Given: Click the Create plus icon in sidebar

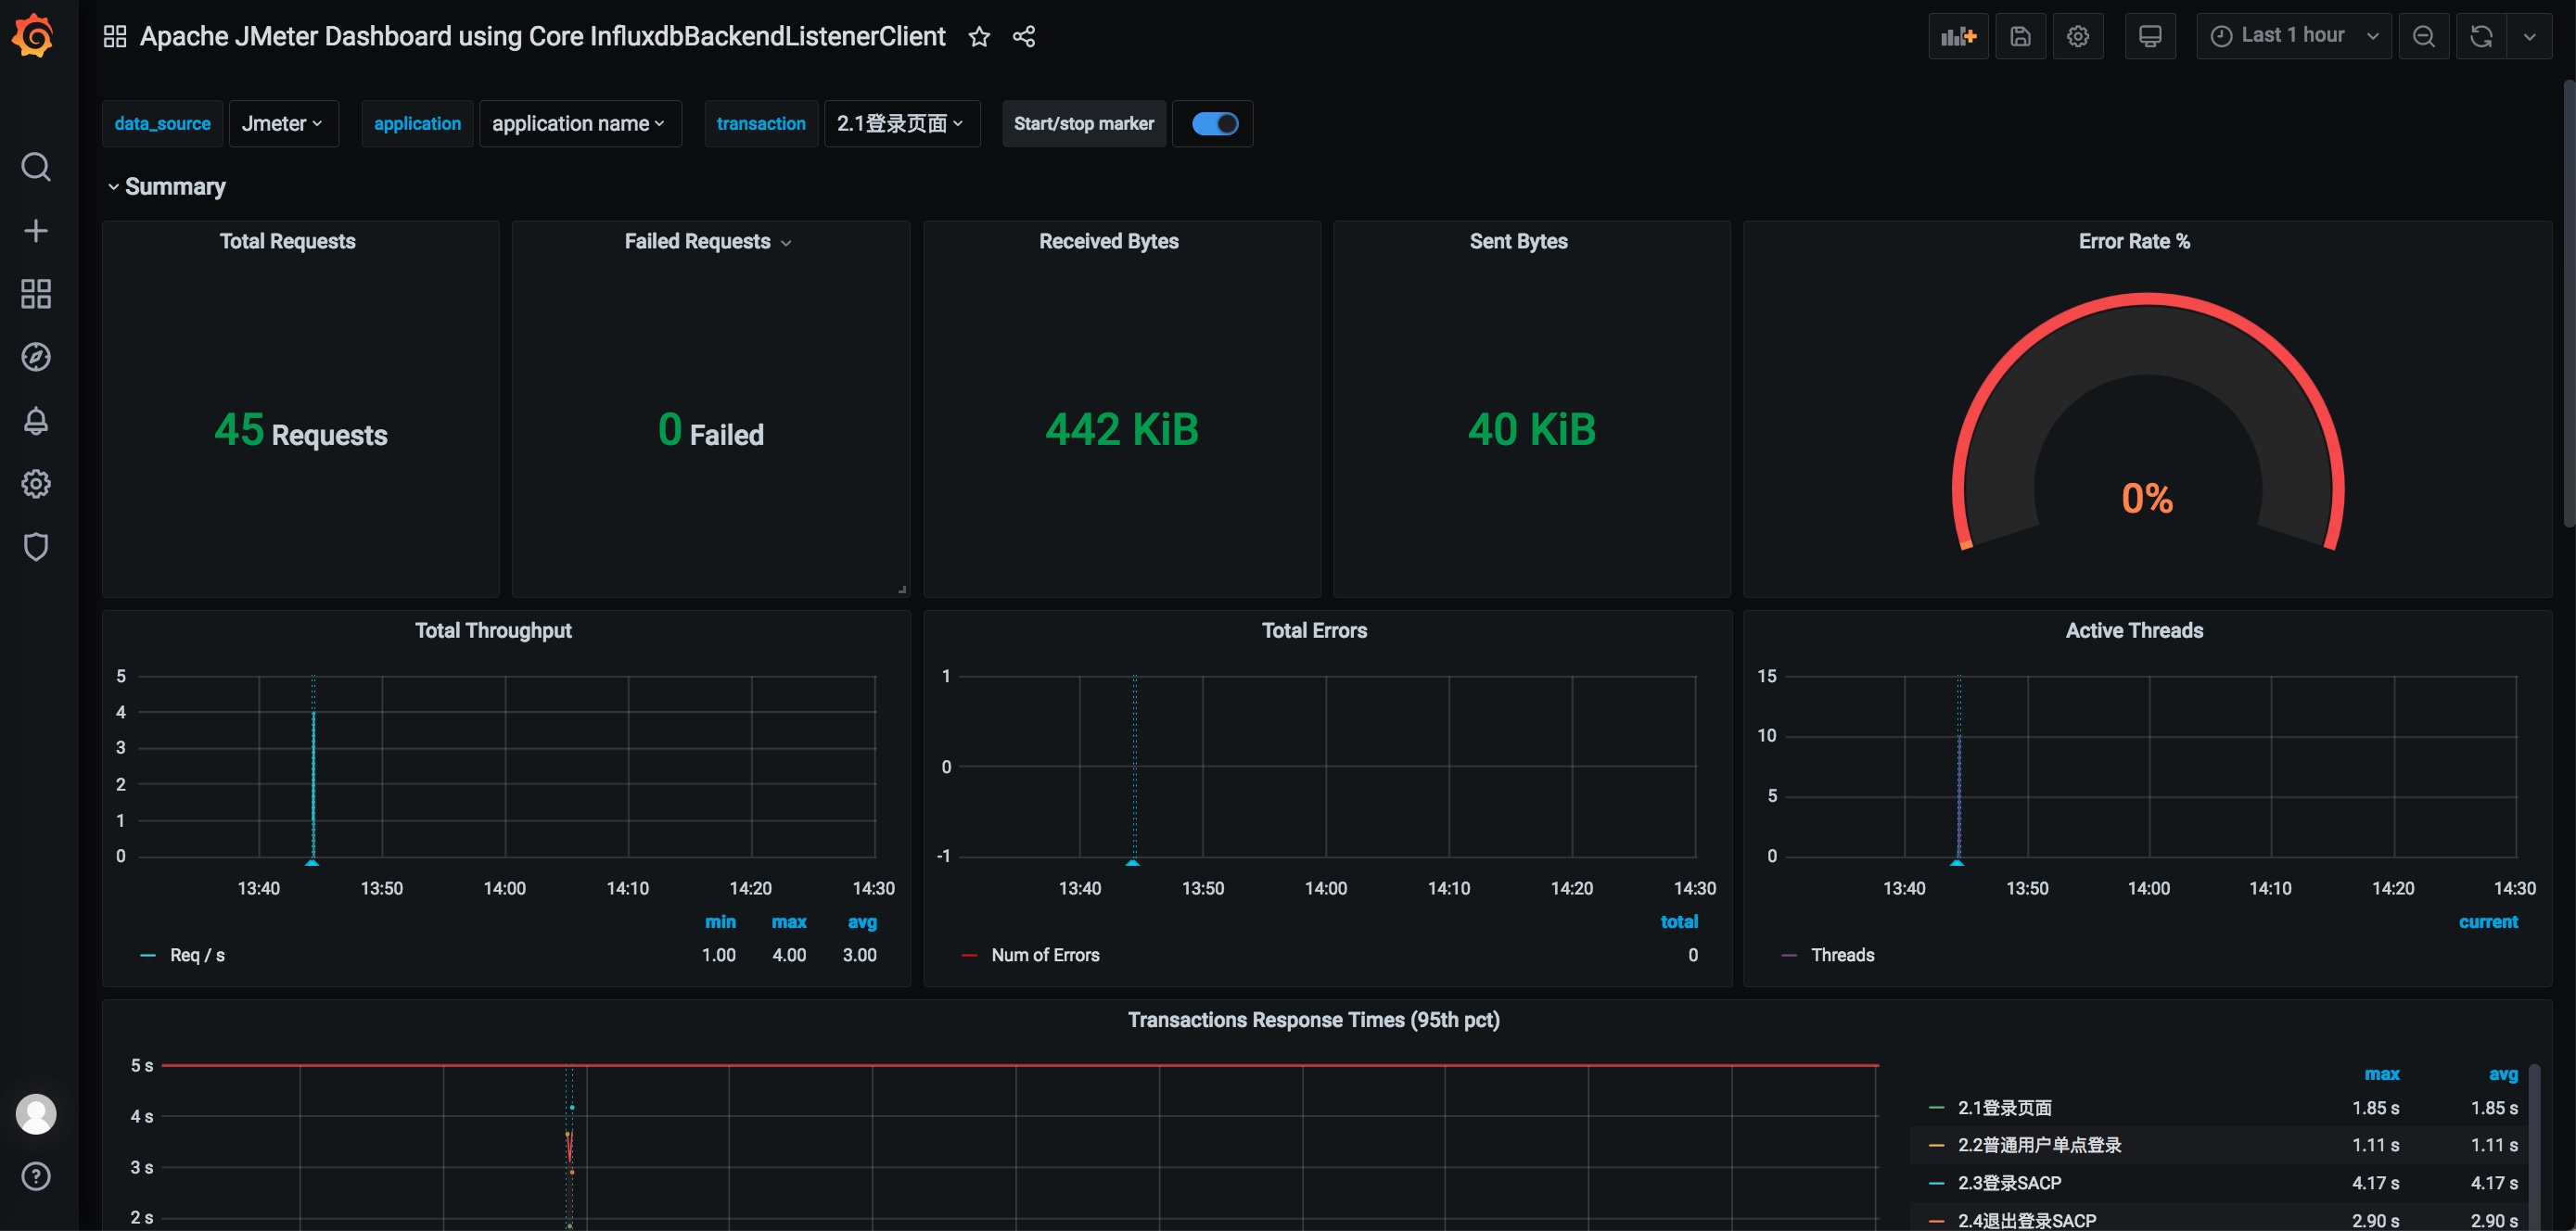Looking at the screenshot, I should pyautogui.click(x=36, y=231).
